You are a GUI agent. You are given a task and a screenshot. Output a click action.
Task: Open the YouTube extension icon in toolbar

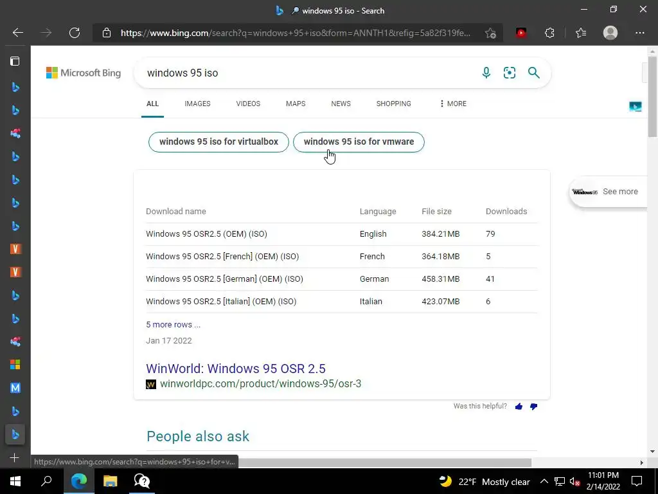click(x=520, y=33)
